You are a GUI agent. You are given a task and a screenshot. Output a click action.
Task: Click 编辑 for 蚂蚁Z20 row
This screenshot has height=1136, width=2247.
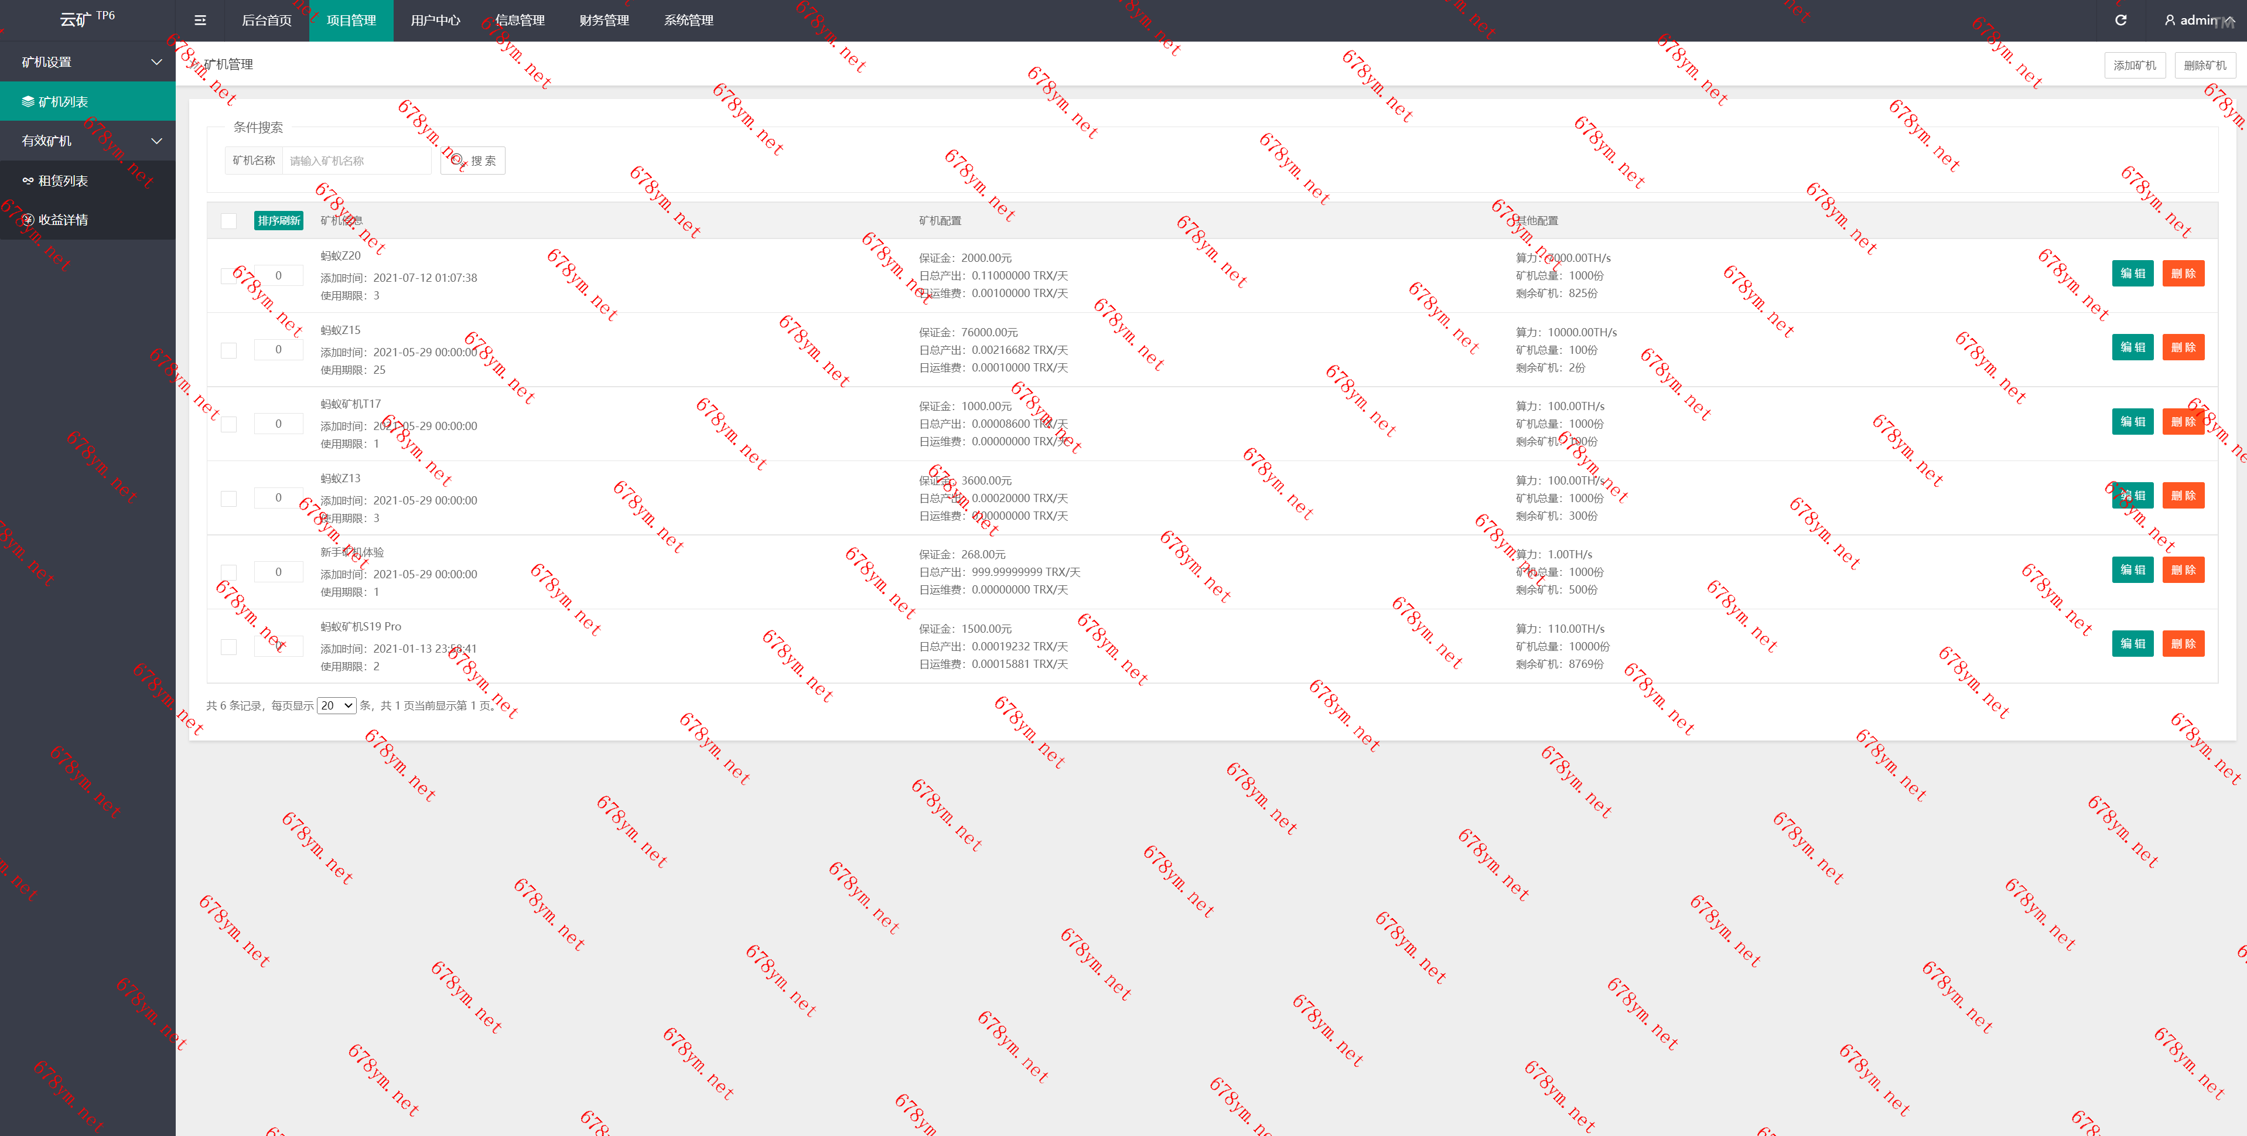coord(2132,273)
